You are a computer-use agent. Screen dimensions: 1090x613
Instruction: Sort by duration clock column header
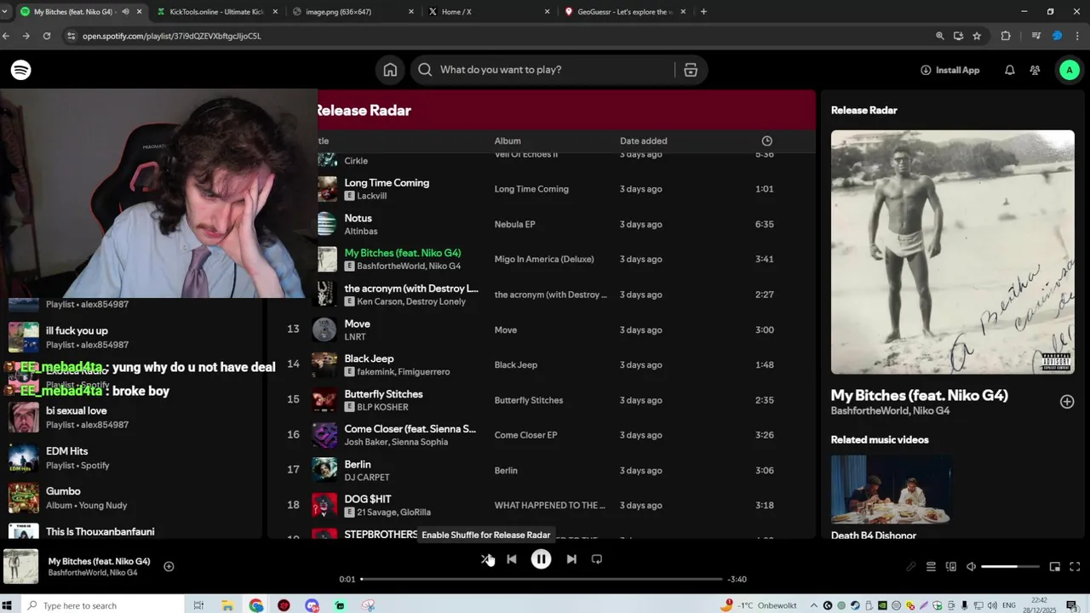[x=766, y=140]
